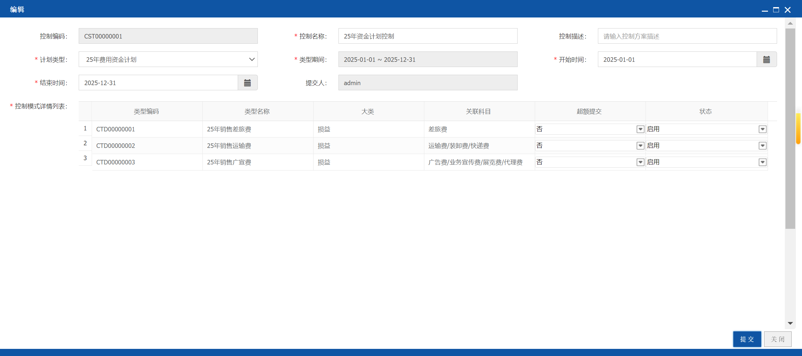Click the 关闭 button
The height and width of the screenshot is (356, 802).
click(x=778, y=339)
